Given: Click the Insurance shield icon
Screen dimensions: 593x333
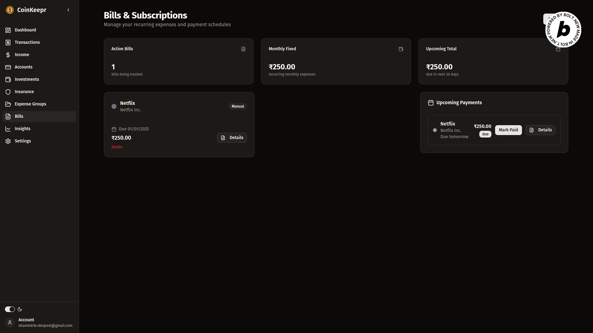Looking at the screenshot, I should tap(8, 92).
